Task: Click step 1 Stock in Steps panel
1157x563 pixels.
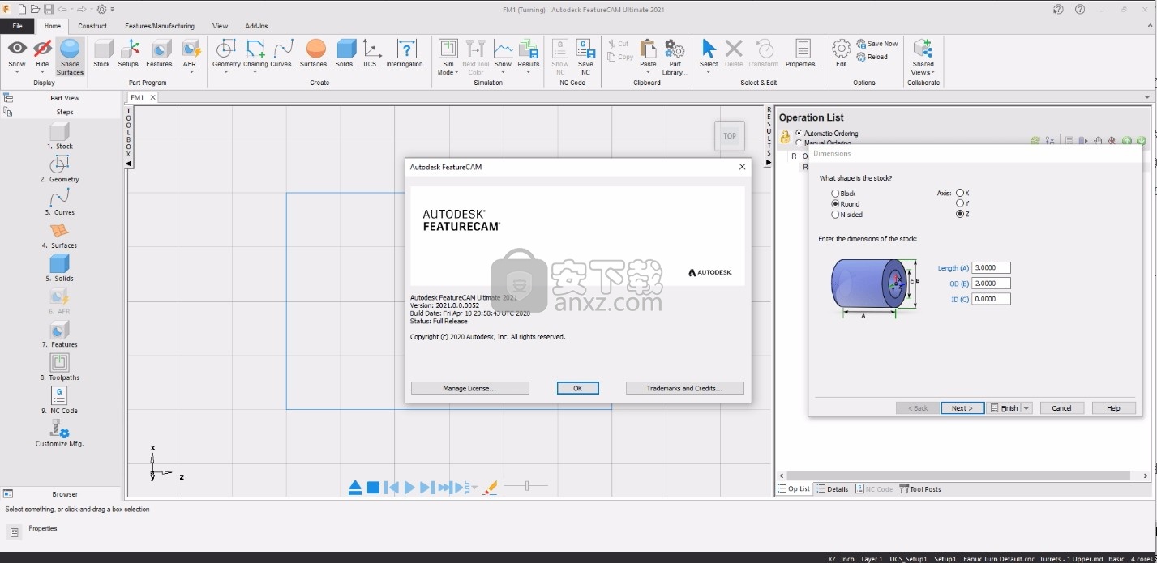Action: [60, 135]
